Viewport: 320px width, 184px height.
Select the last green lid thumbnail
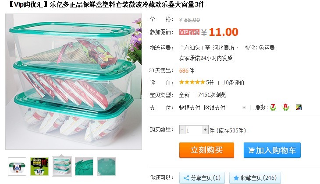[x=107, y=166]
